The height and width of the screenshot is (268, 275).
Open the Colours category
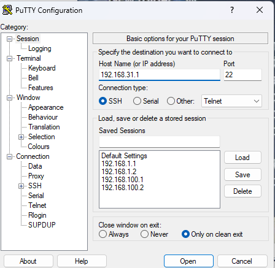tap(39, 147)
